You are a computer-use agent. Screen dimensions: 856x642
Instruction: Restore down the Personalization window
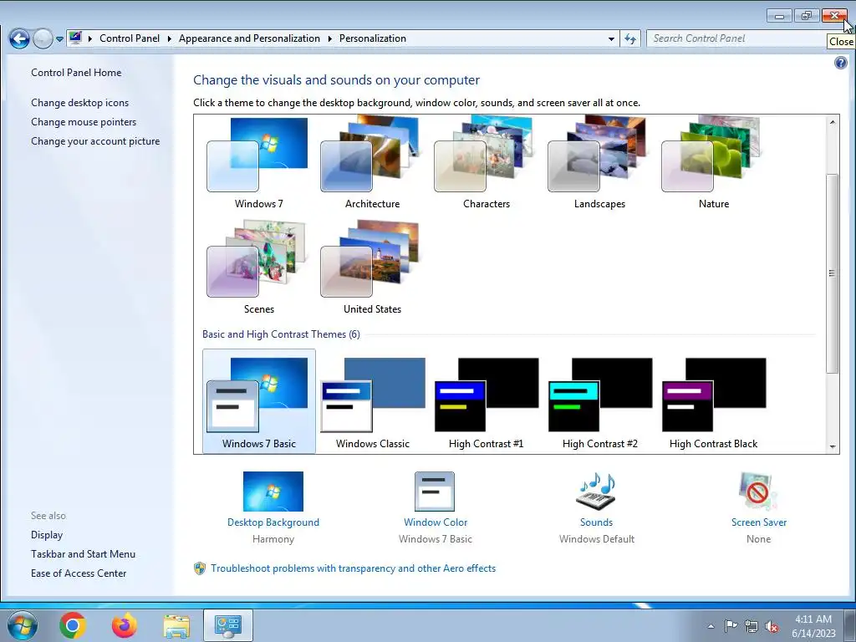click(x=807, y=16)
